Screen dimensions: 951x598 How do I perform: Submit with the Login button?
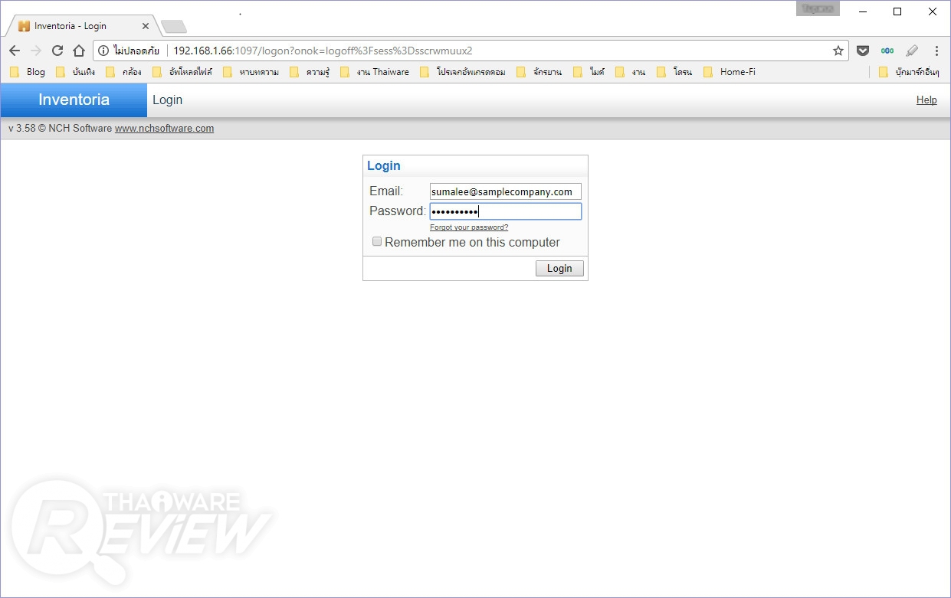pyautogui.click(x=559, y=268)
